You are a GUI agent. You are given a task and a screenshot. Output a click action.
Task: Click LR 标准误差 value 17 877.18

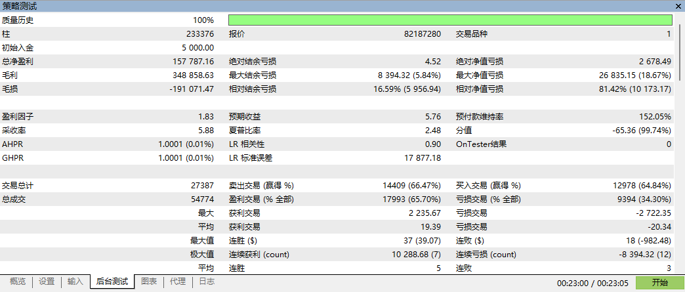pos(423,158)
